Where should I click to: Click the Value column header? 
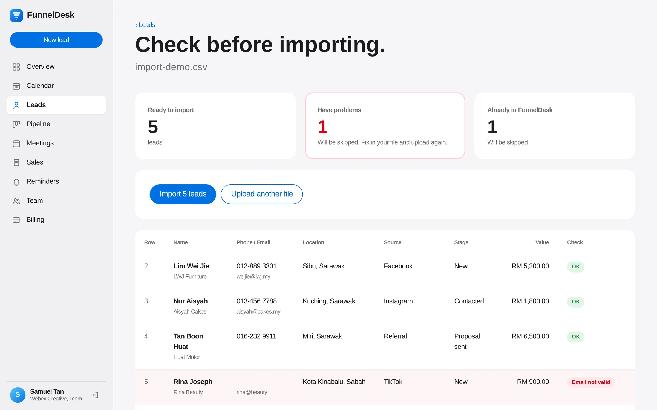click(542, 242)
